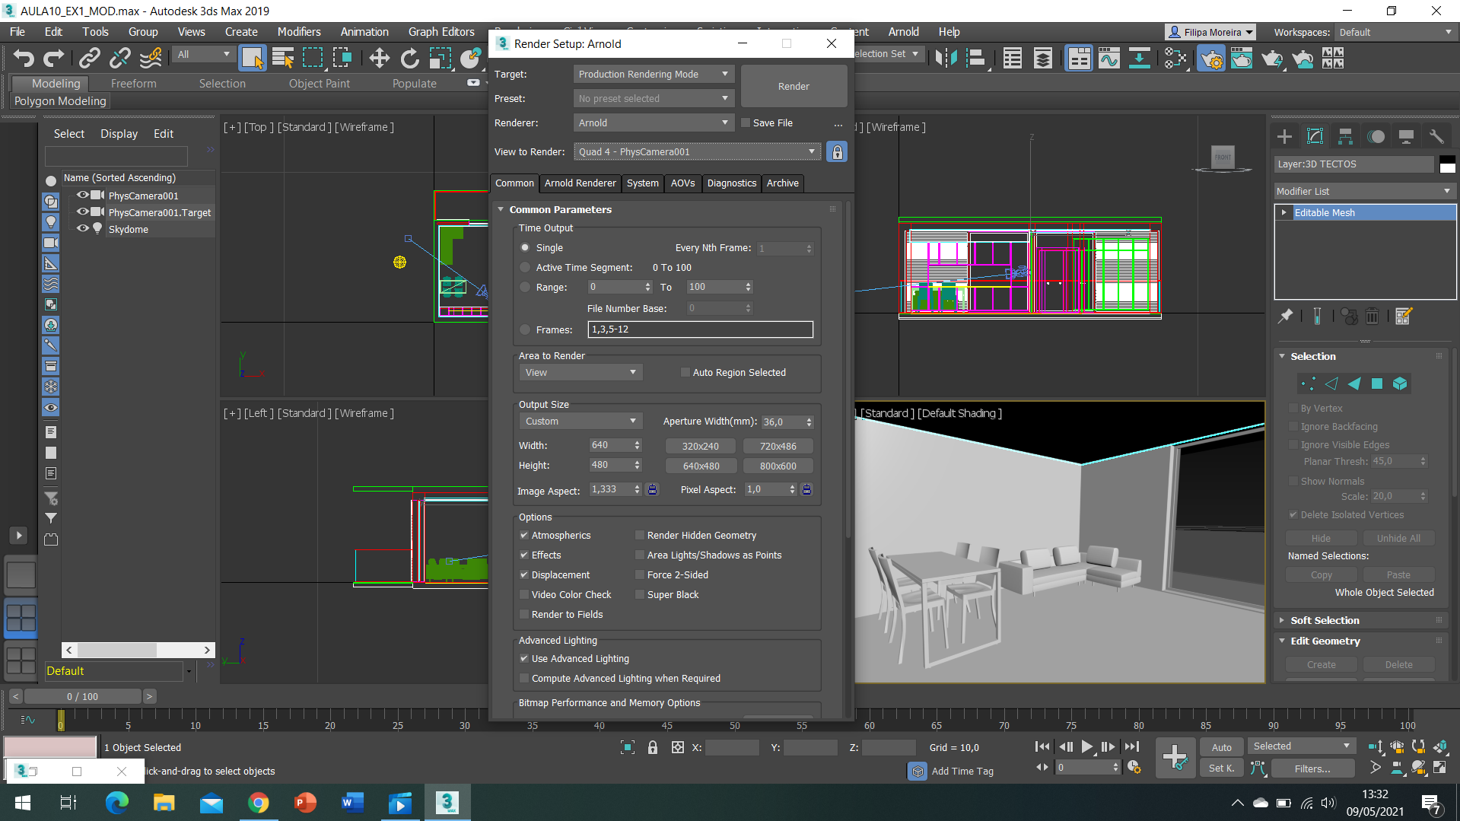Open the Utilities panel wrench icon
Image resolution: width=1460 pixels, height=821 pixels.
click(1436, 136)
